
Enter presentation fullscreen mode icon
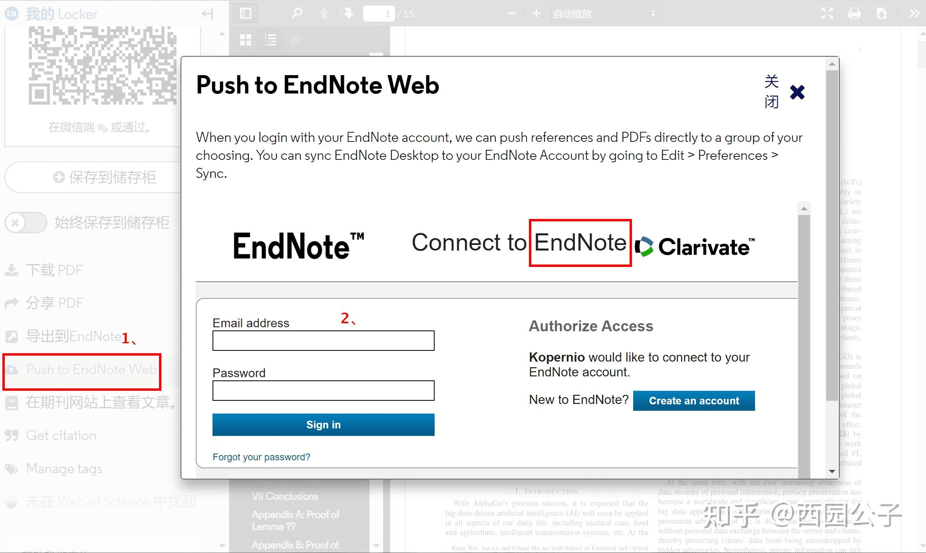(827, 14)
